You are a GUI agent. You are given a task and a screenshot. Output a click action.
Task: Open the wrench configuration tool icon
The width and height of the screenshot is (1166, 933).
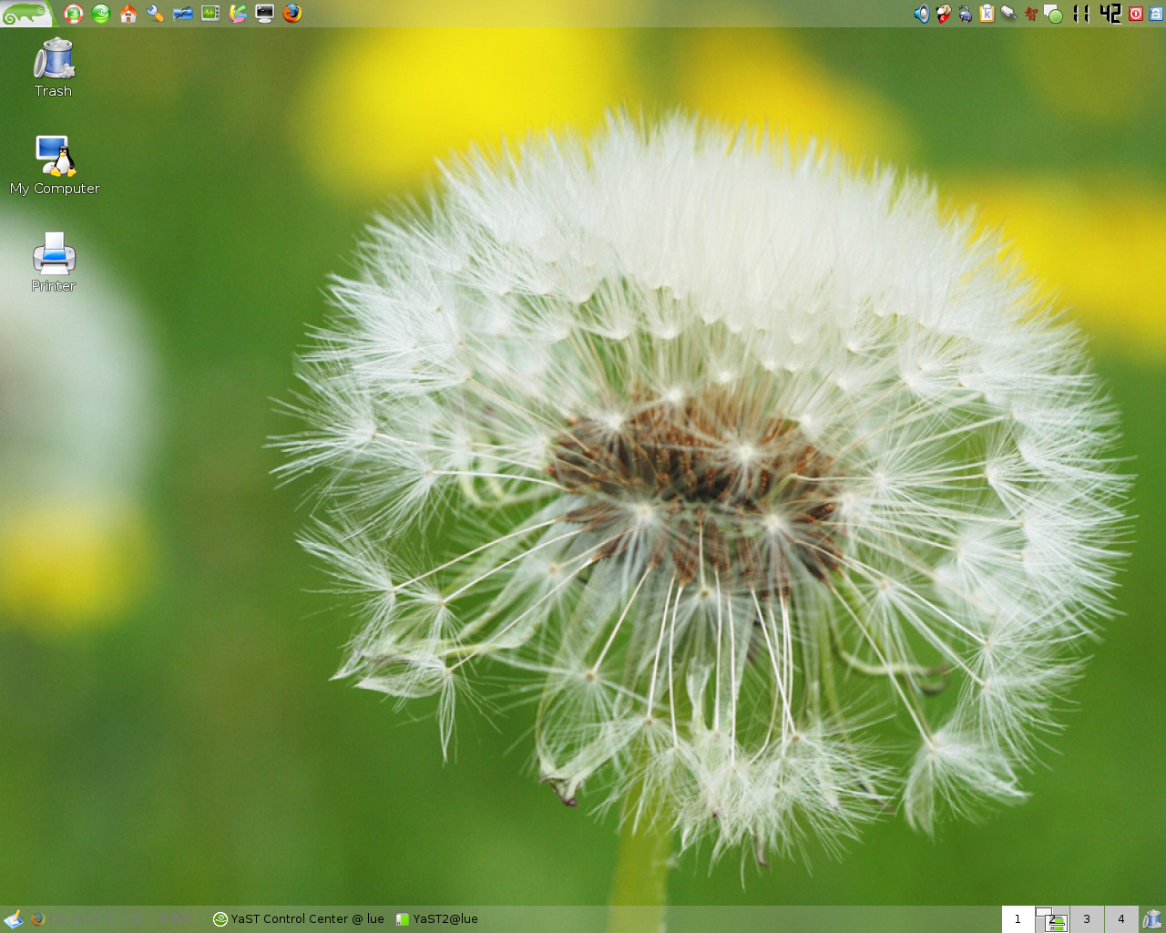pos(156,14)
